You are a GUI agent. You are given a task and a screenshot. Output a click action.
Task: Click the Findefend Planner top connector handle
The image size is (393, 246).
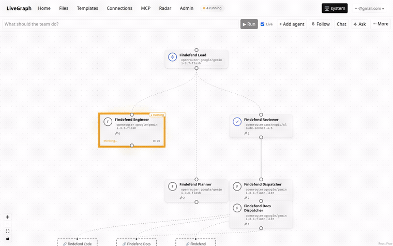[x=196, y=180]
